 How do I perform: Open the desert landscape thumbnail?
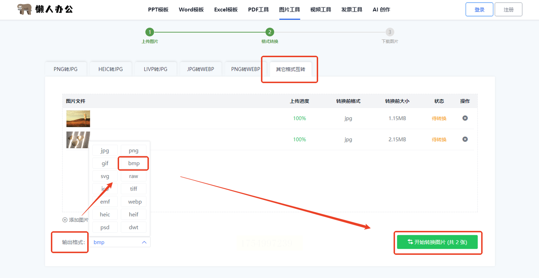click(78, 119)
